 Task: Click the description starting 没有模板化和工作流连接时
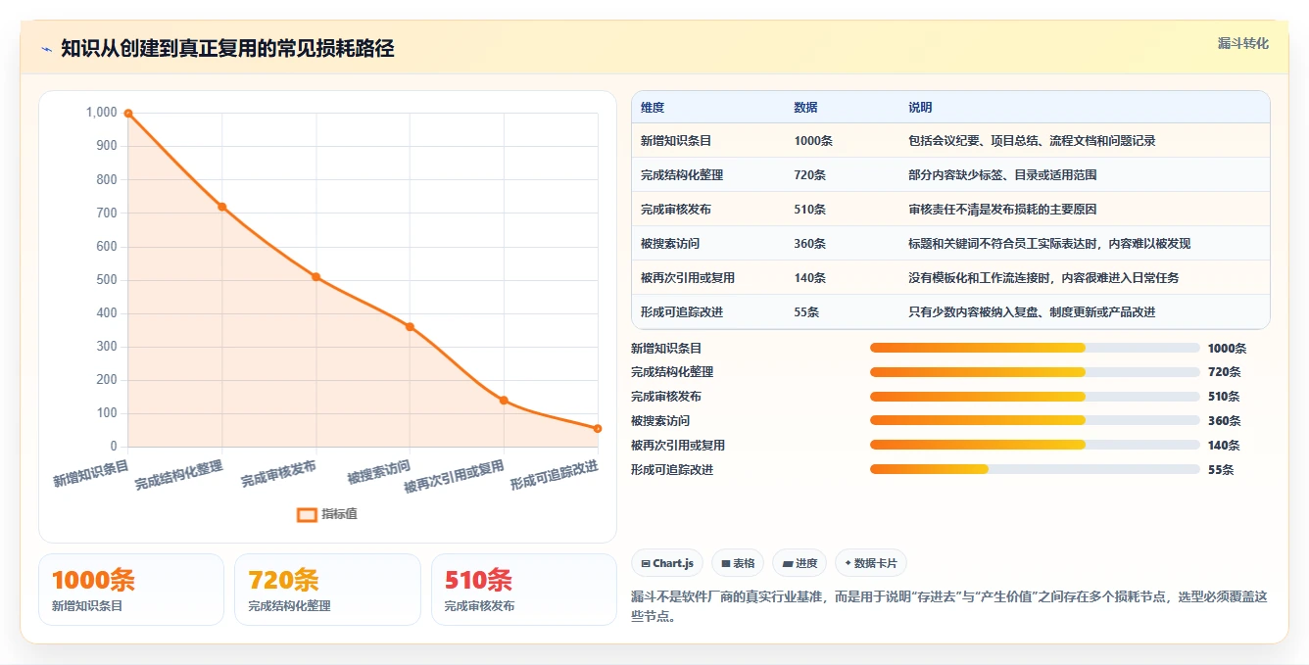click(x=1043, y=278)
